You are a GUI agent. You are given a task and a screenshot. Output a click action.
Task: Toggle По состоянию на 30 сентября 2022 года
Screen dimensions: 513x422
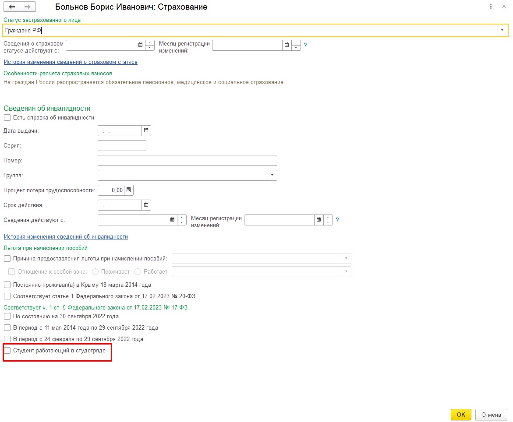7,316
